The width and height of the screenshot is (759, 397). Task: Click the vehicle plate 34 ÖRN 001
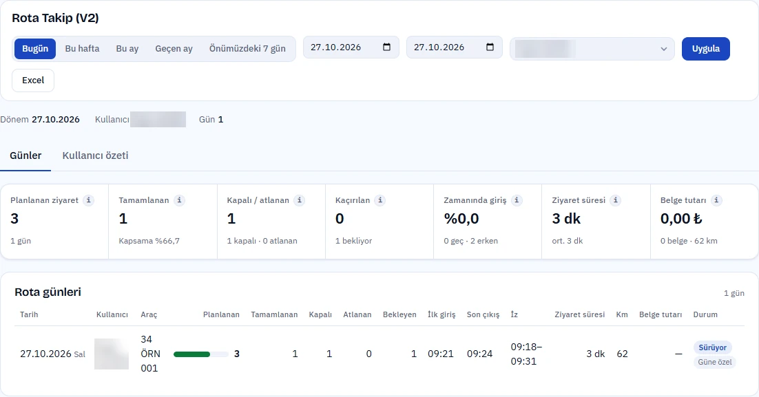point(150,354)
